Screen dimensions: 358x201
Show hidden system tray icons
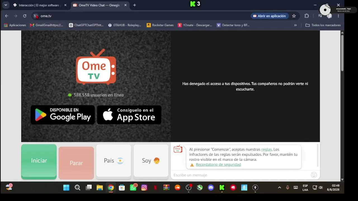(279, 188)
